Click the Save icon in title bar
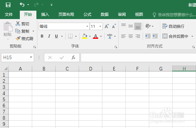This screenshot has height=128, width=196. pyautogui.click(x=8, y=5)
